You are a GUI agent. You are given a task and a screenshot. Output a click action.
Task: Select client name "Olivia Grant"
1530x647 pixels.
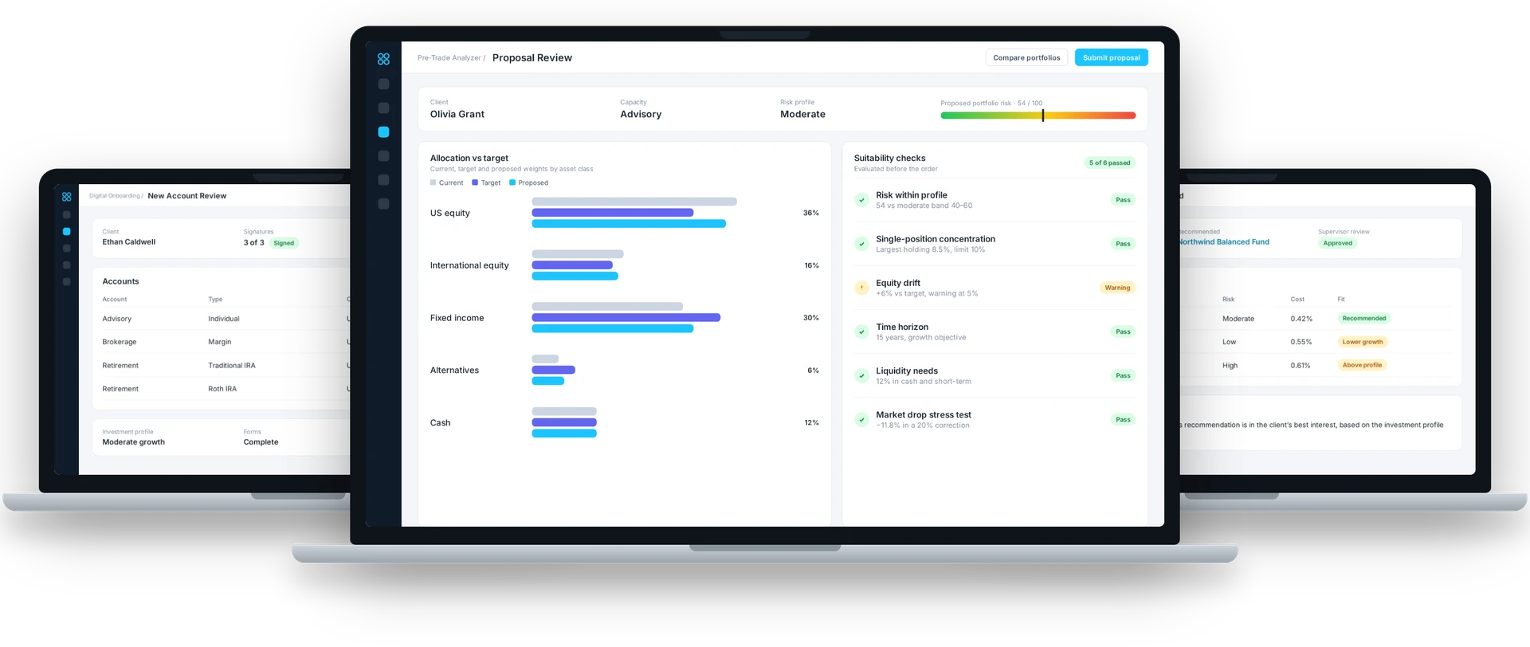tap(457, 115)
